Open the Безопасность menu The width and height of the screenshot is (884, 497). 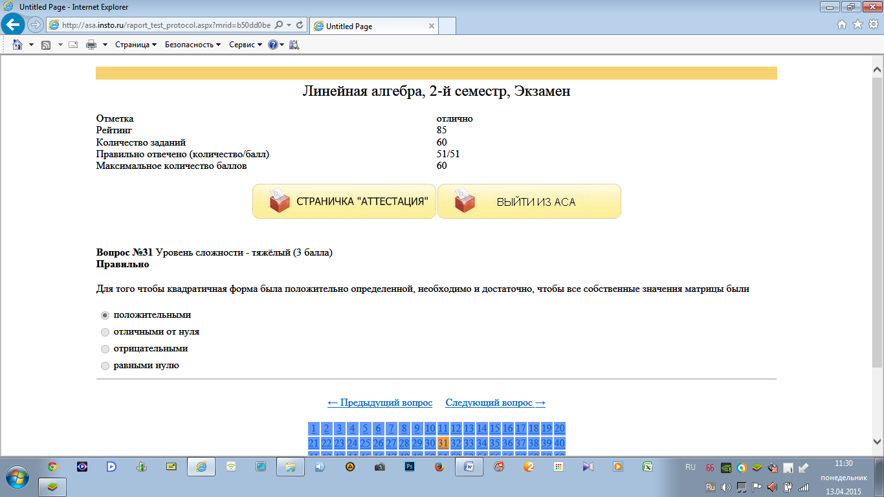click(193, 45)
